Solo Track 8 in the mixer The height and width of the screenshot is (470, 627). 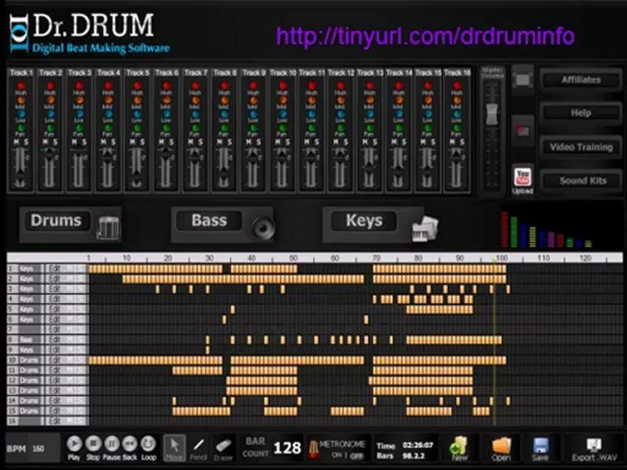point(230,142)
